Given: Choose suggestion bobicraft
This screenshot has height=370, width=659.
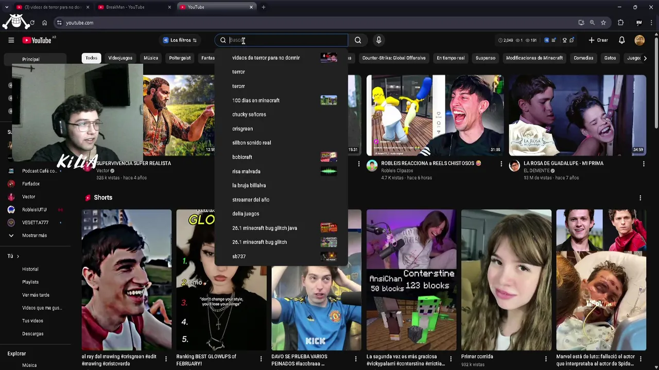Looking at the screenshot, I should point(281,157).
